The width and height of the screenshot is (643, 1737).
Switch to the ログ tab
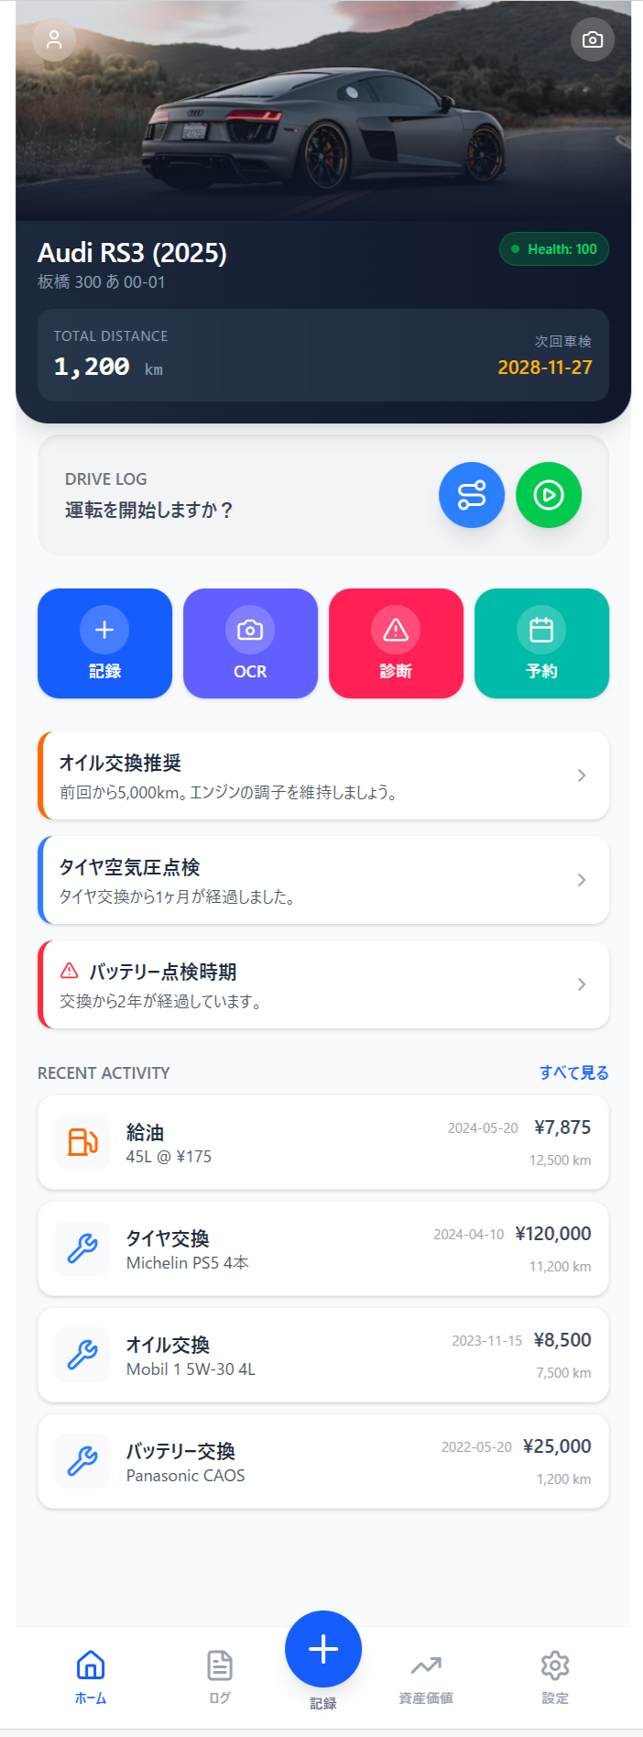pos(220,1677)
